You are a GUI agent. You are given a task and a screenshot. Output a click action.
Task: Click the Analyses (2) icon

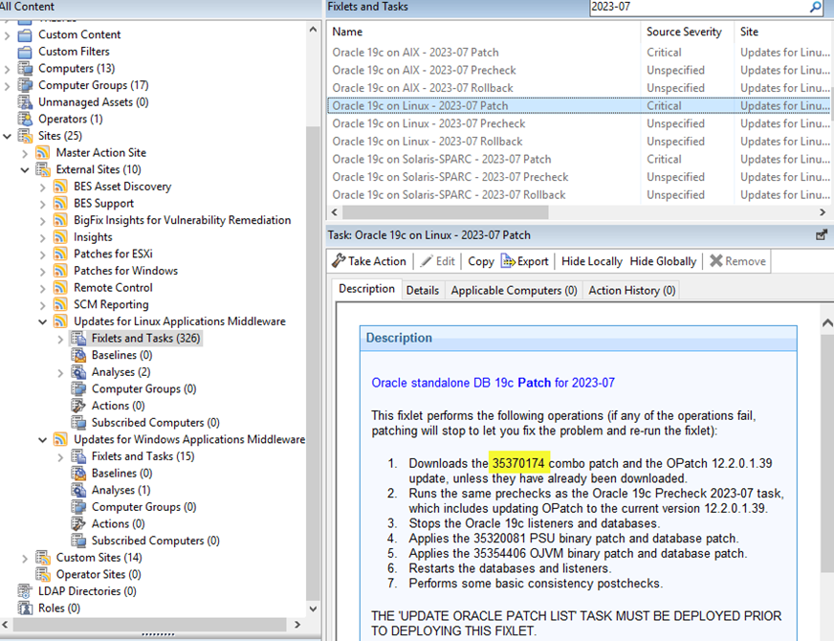pyautogui.click(x=78, y=372)
